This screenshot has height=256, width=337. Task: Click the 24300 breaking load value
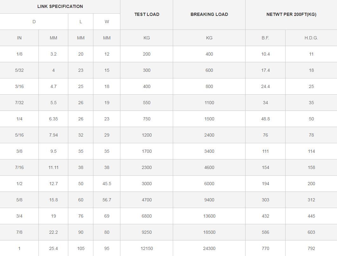[x=209, y=248]
